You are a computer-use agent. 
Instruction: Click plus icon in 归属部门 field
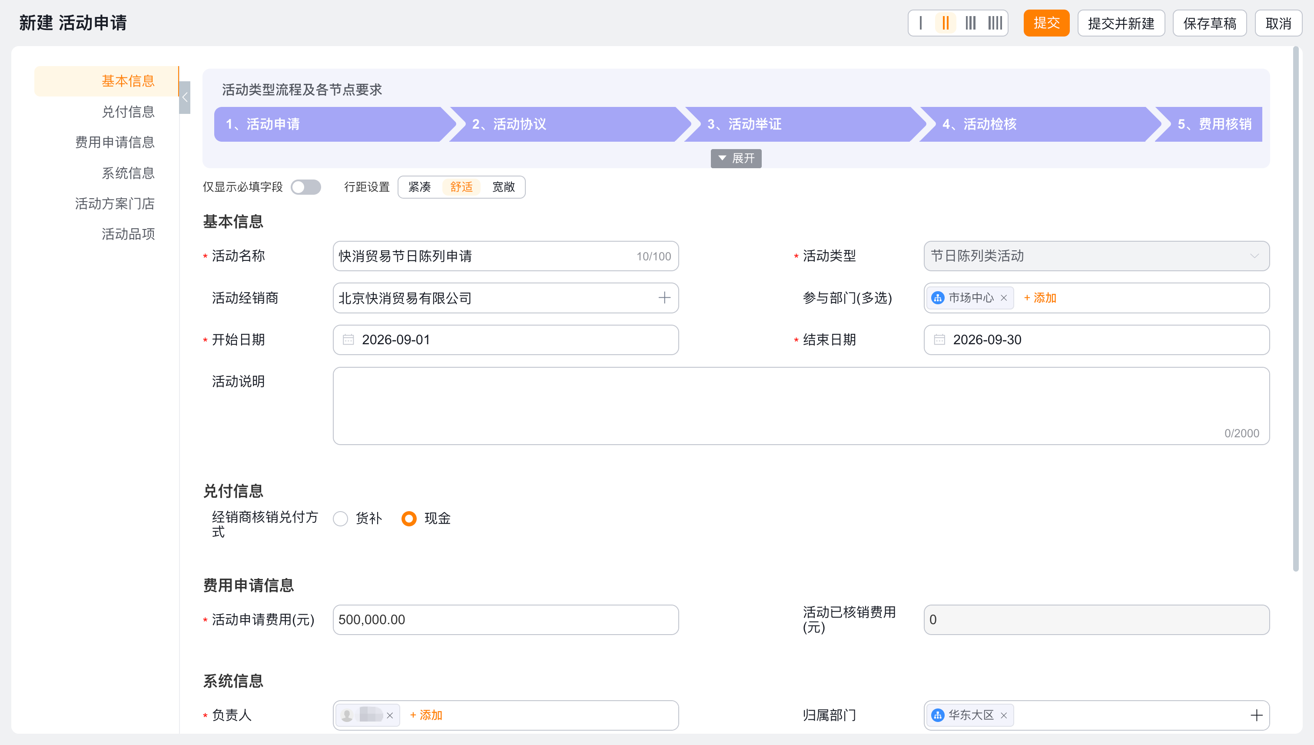tap(1256, 715)
